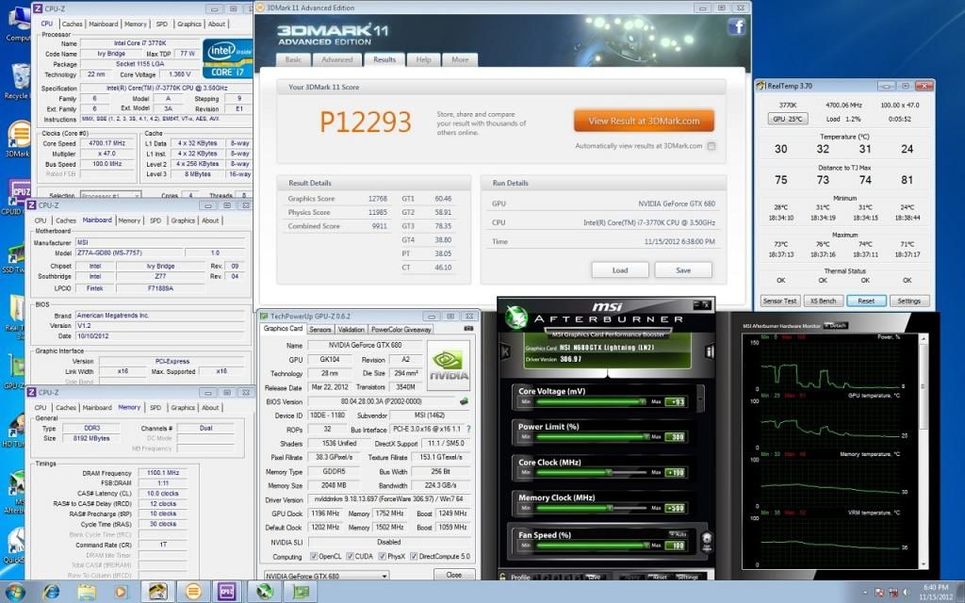The height and width of the screenshot is (603, 965).
Task: Switch to the Graphics tab in top CPU-Z window
Action: (188, 24)
